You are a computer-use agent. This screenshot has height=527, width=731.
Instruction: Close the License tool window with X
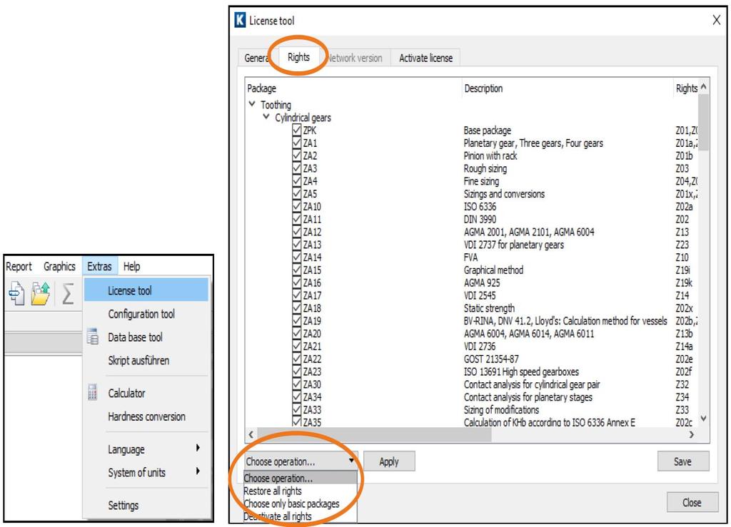[717, 20]
